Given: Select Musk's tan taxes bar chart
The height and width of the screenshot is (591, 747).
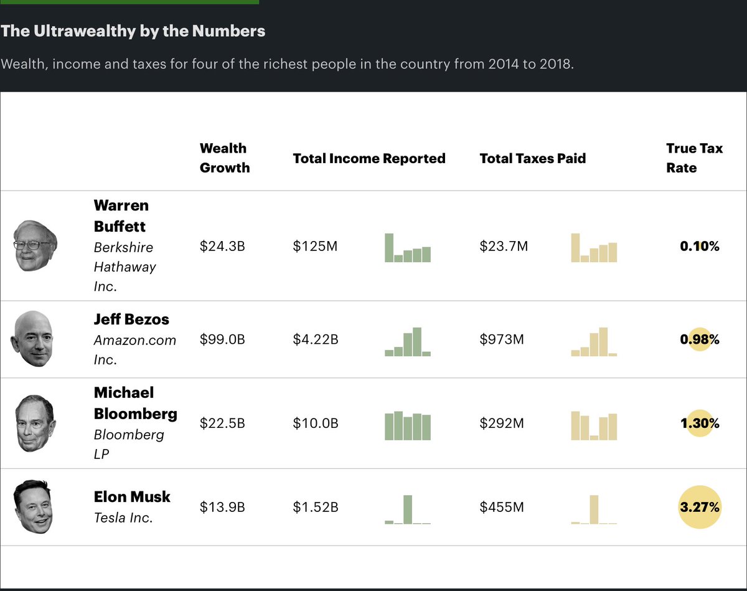Looking at the screenshot, I should [x=594, y=509].
